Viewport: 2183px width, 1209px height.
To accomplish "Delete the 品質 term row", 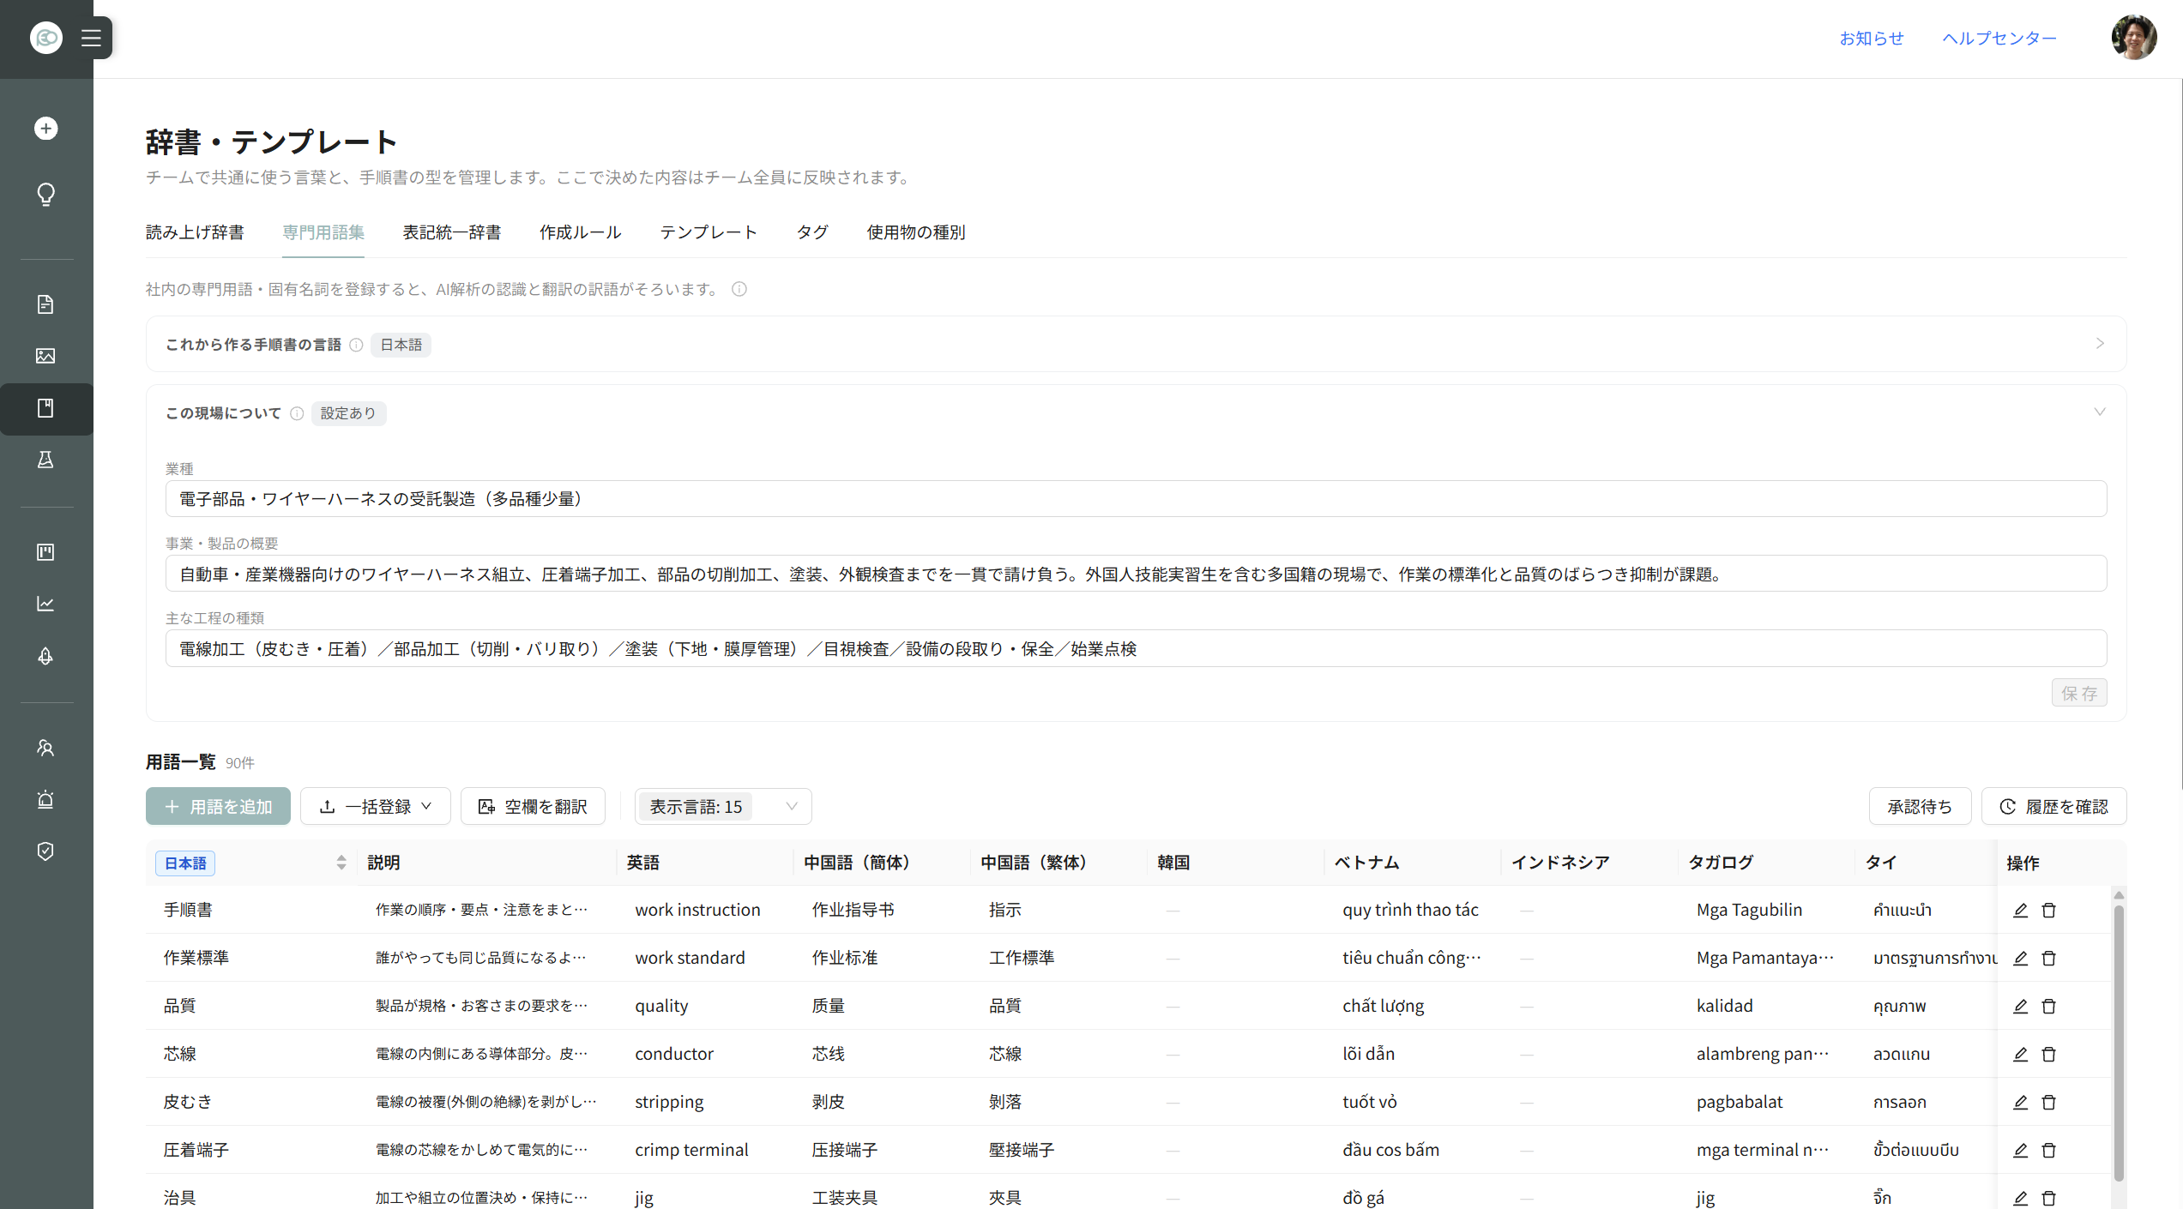I will [2049, 1006].
